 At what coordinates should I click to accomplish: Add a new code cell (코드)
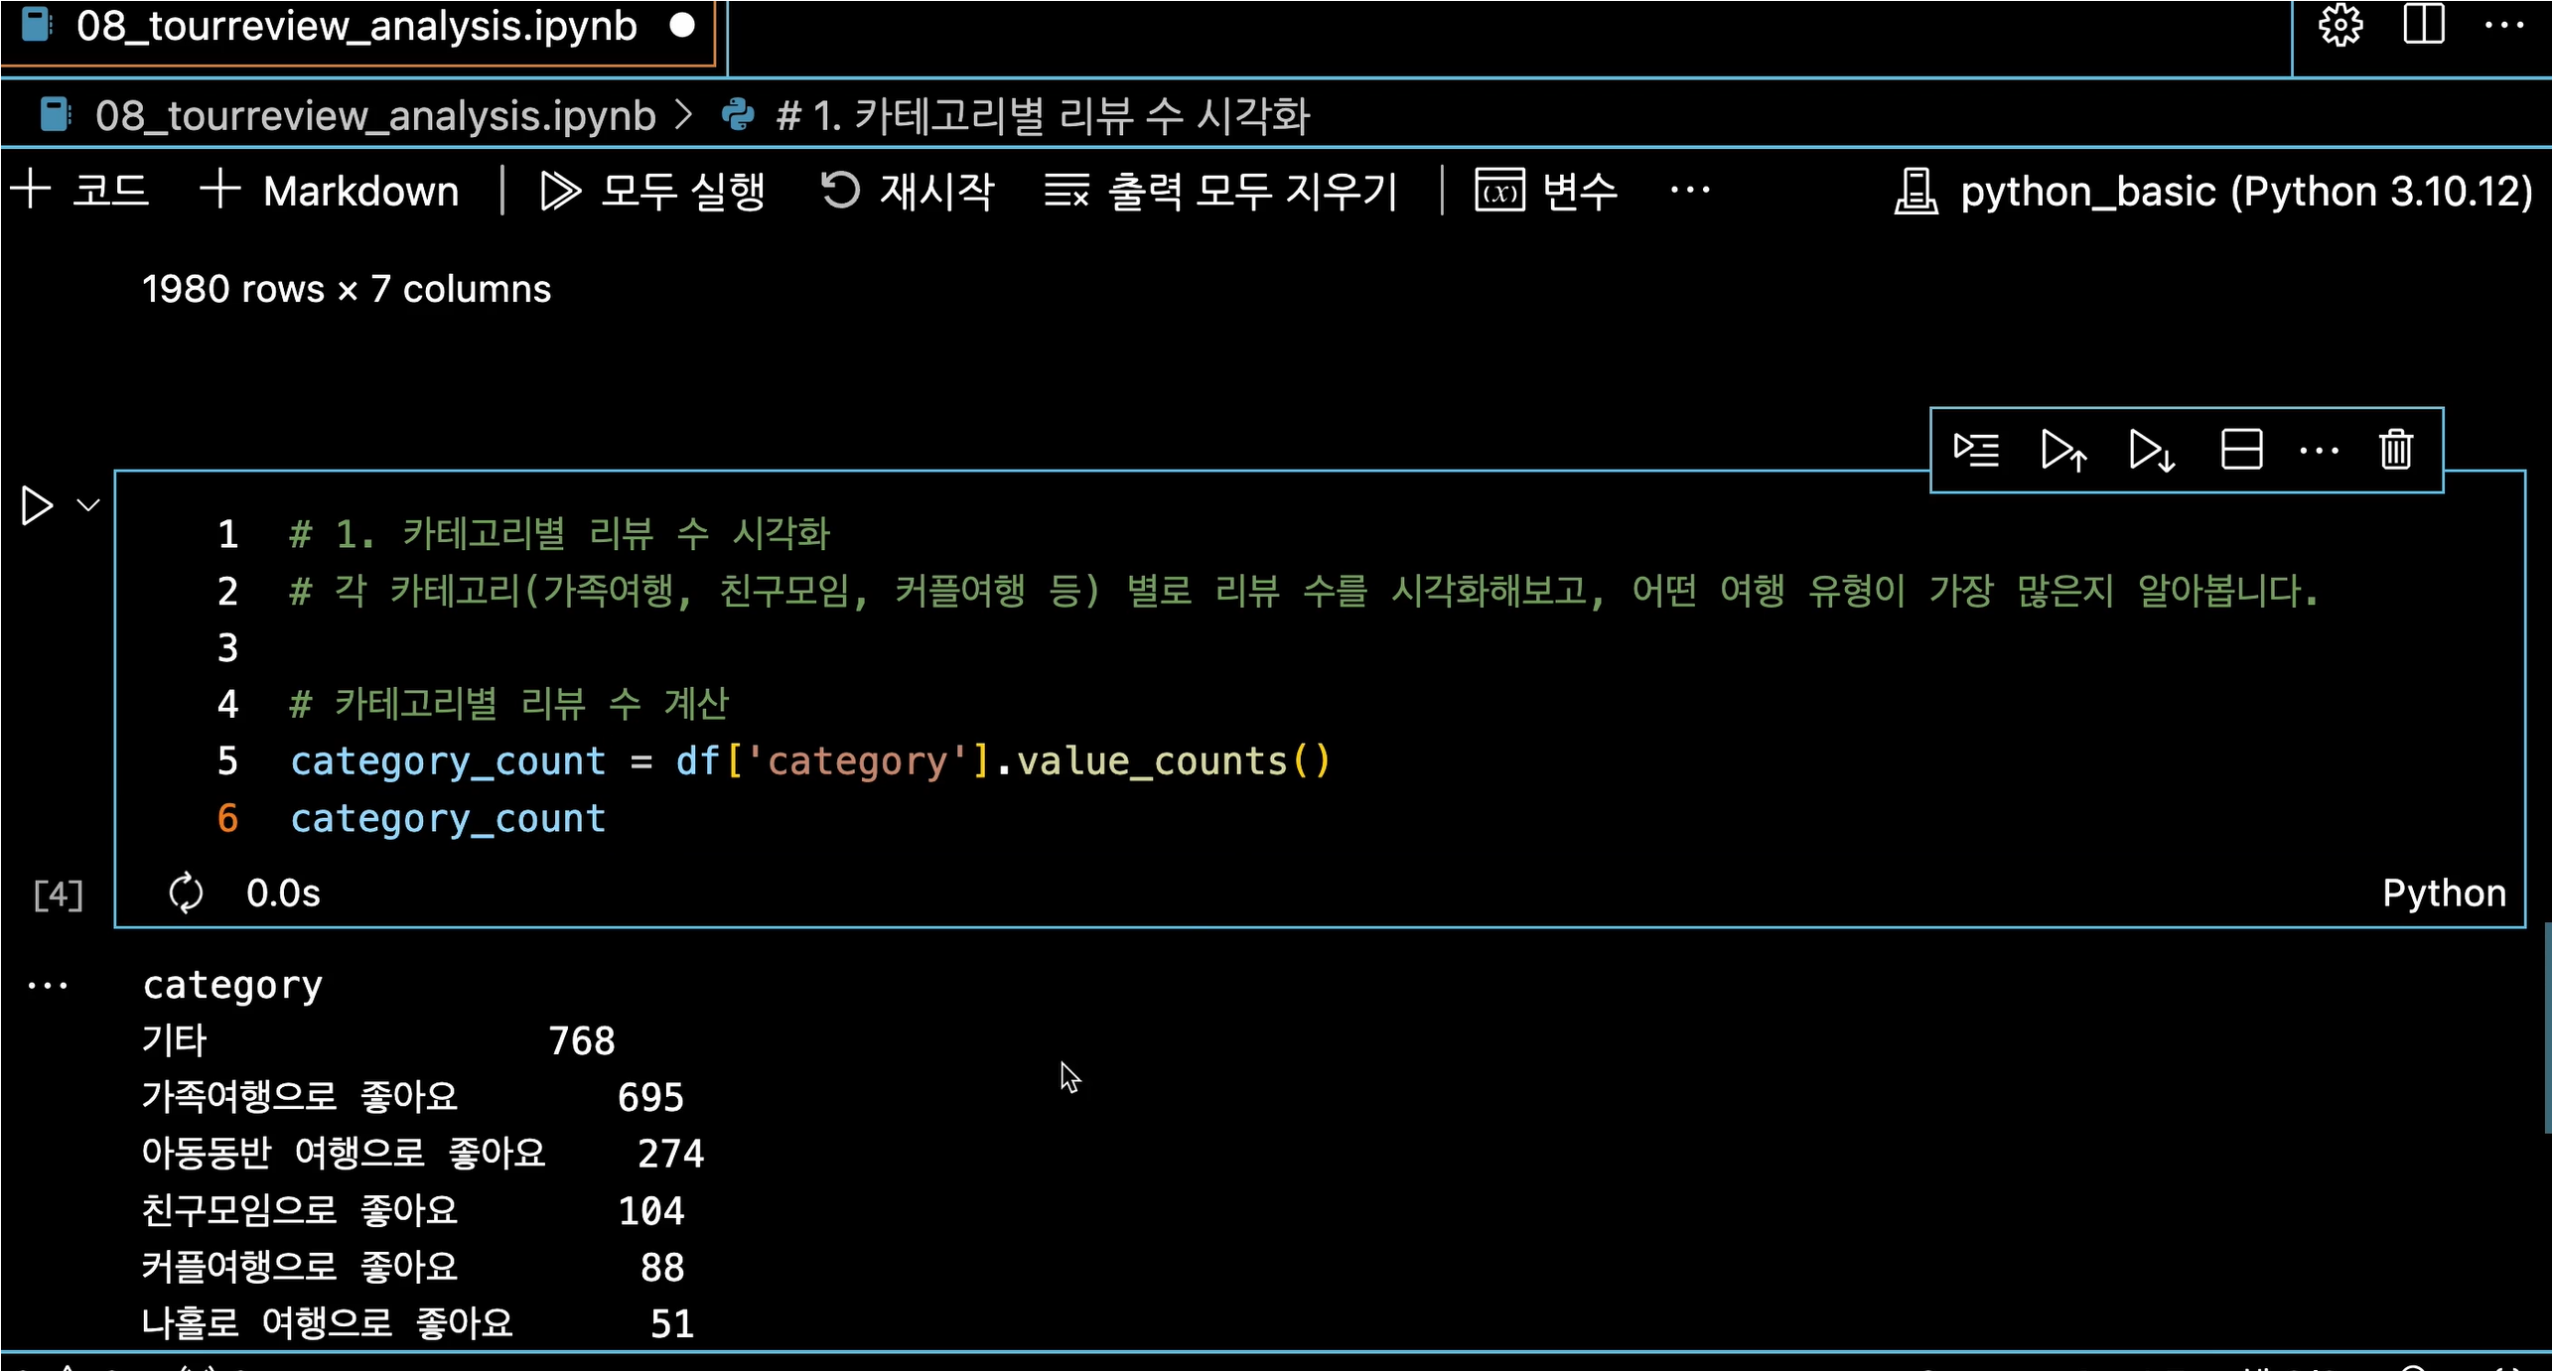click(79, 190)
